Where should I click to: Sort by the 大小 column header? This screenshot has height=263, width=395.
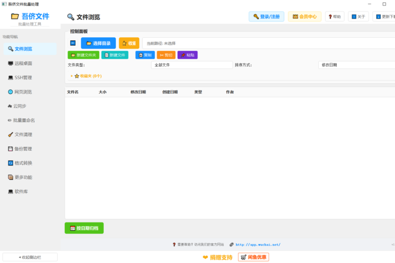[x=103, y=92]
